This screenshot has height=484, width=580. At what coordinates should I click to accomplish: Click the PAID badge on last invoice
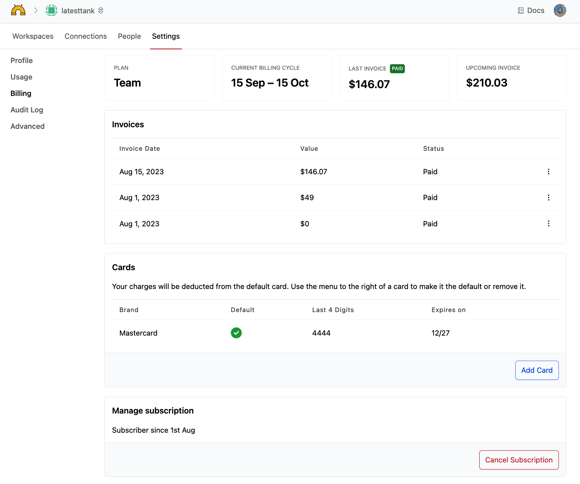(x=397, y=69)
